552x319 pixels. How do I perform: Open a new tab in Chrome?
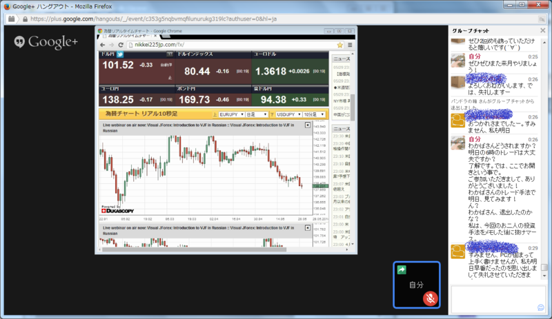click(166, 37)
